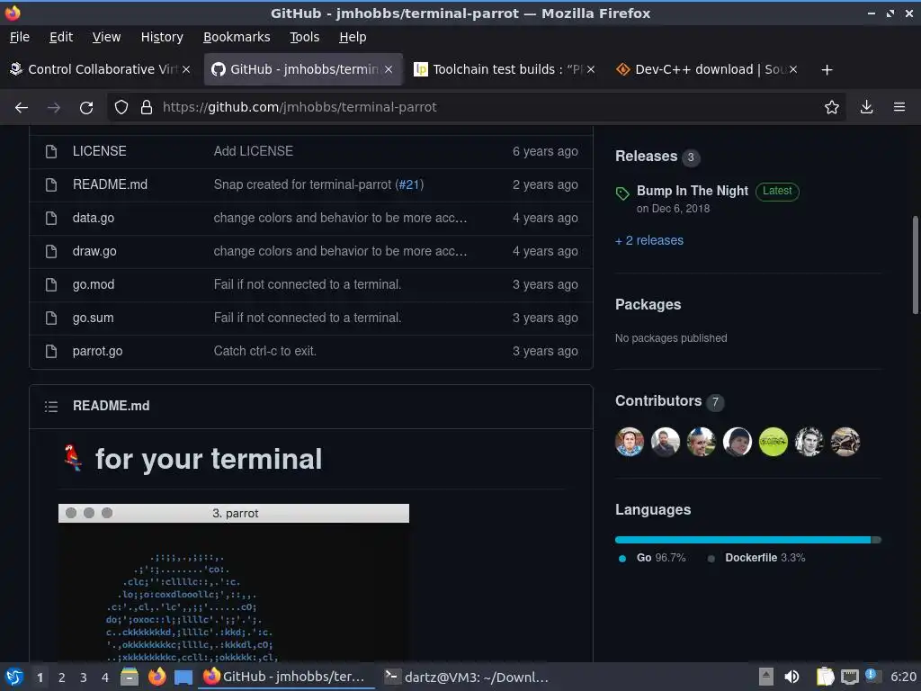Open the taskbar clipboard tray icon

(x=825, y=677)
